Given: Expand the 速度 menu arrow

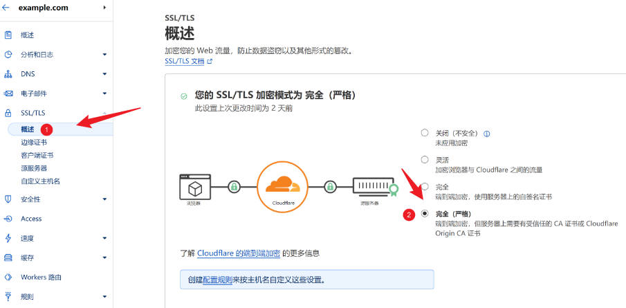Looking at the screenshot, I should 104,238.
